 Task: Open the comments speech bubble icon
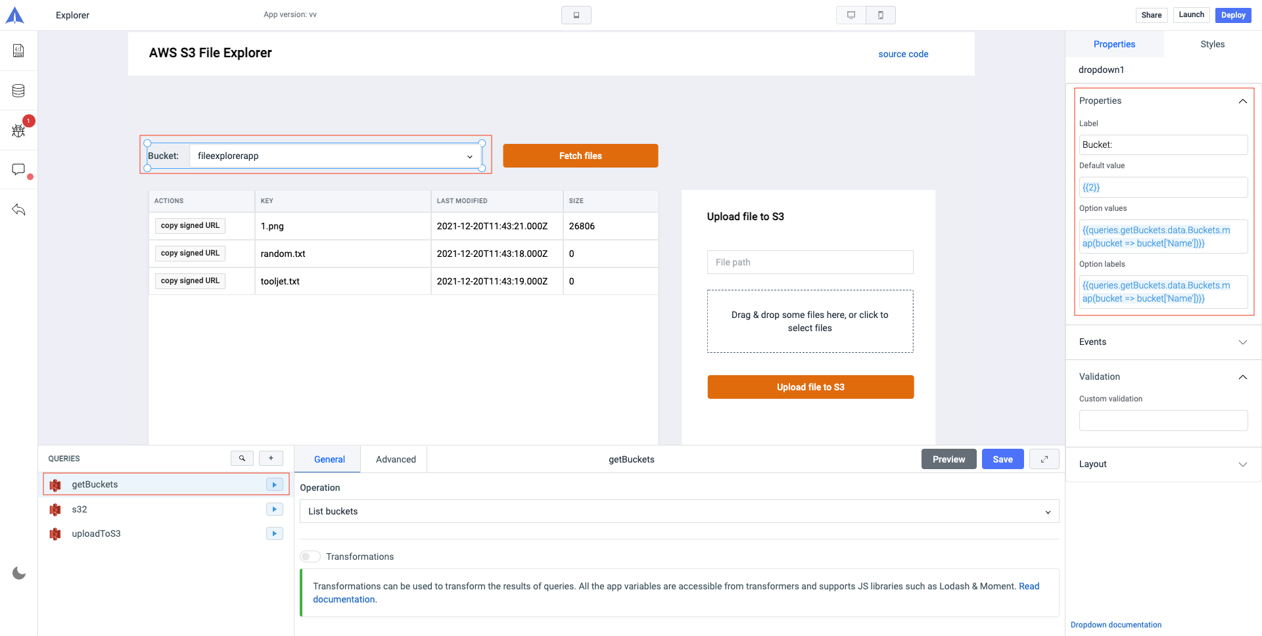pyautogui.click(x=18, y=170)
